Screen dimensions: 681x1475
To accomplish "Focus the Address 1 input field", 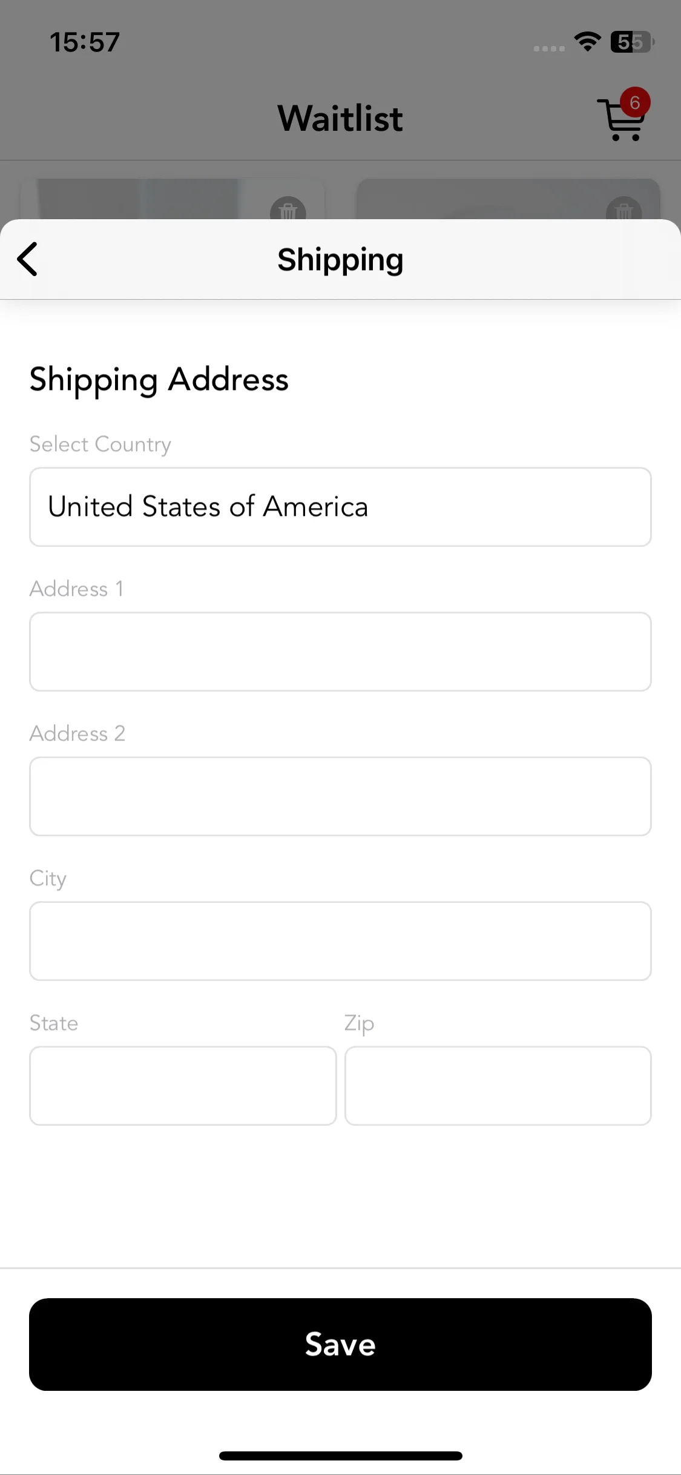I will click(x=340, y=652).
